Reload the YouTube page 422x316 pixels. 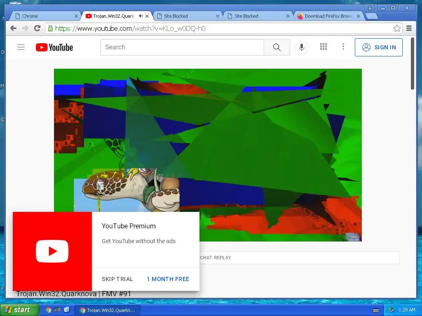37,28
